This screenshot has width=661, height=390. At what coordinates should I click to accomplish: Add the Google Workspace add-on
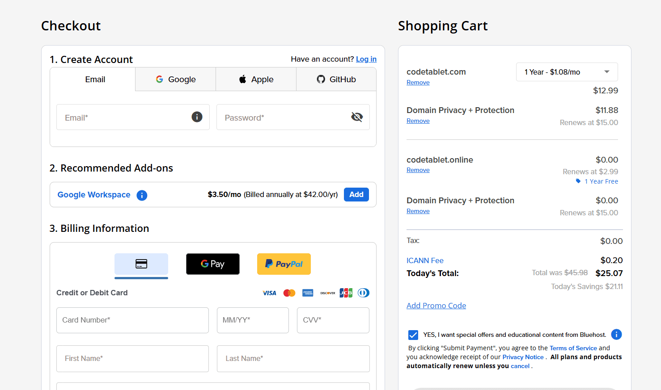coord(356,194)
